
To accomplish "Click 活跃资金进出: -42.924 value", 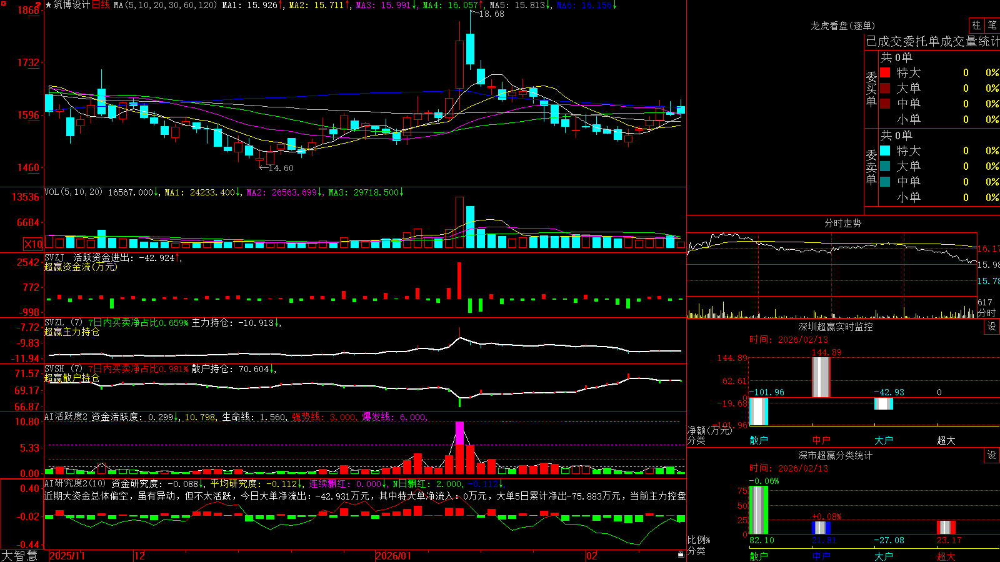I will [x=124, y=257].
